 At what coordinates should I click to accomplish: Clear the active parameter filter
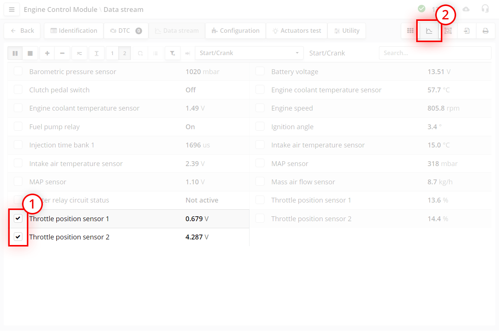(x=172, y=53)
